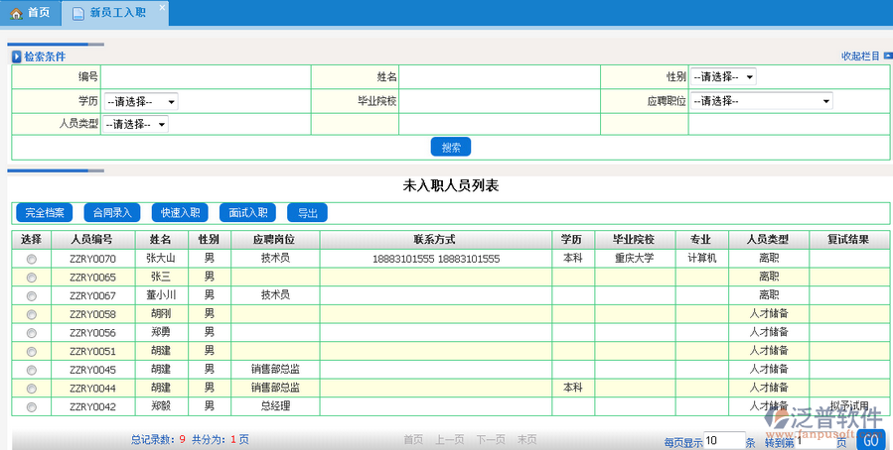Screen dimensions: 893x450
Task: Open the 应聘职位 dropdown
Action: click(x=761, y=101)
